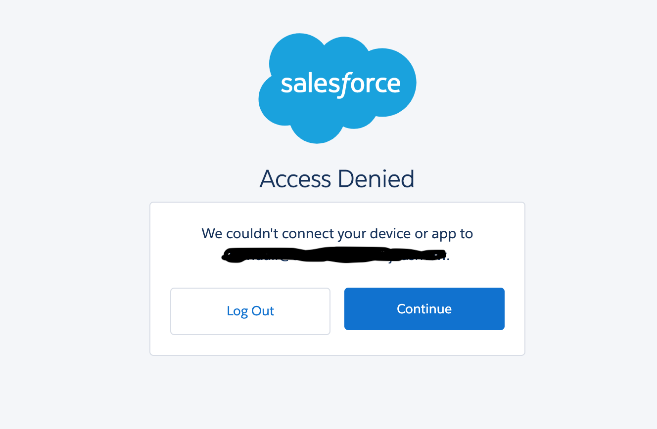
Task: Log out of the Salesforce session
Action: [250, 311]
